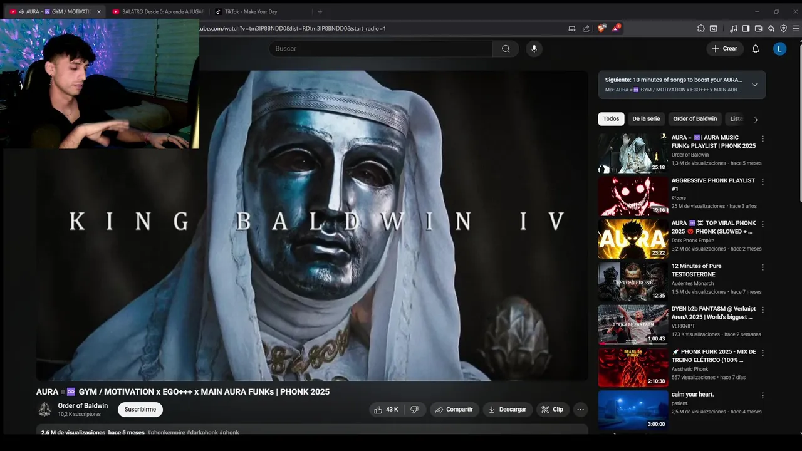Click the install/cast screen icon in address bar

pyautogui.click(x=571, y=28)
